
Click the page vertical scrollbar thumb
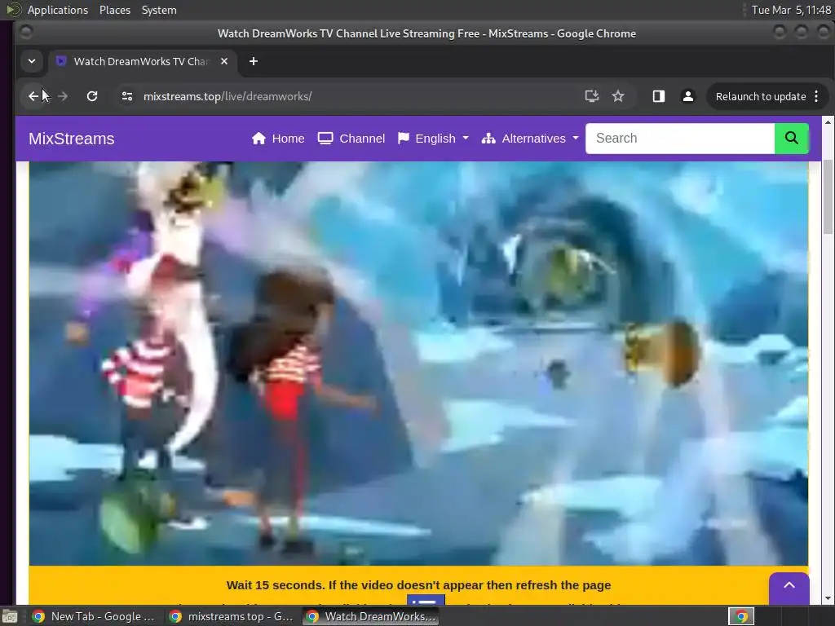pos(828,196)
